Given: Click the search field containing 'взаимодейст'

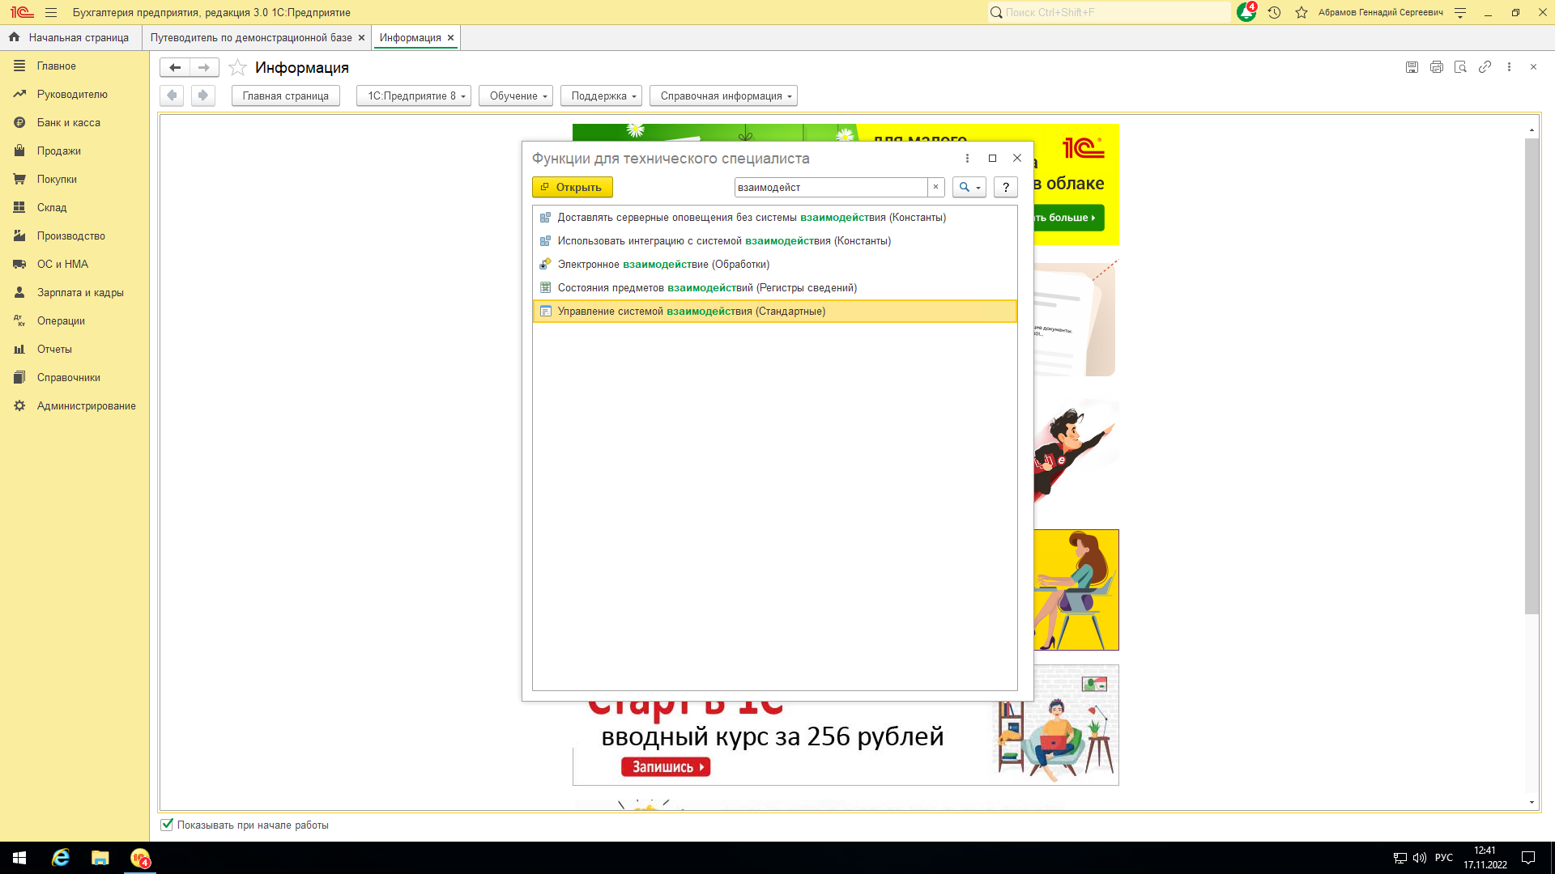Looking at the screenshot, I should tap(832, 187).
